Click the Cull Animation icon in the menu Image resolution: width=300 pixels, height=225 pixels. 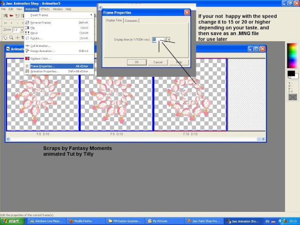(x=27, y=46)
